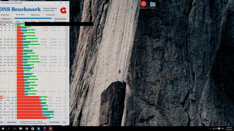Screen dimensions: 234x131
Task: Select the 8.8.4.4 nameserver address
Action: tap(7, 28)
